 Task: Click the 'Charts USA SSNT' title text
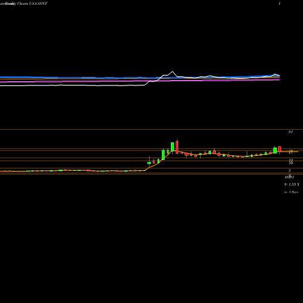[32, 4]
